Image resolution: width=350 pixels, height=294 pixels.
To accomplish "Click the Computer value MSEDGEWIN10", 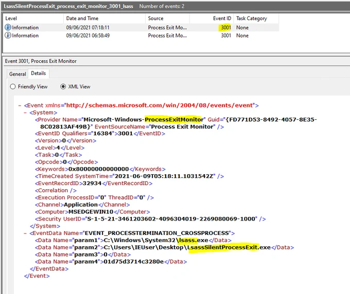I will click(x=91, y=212).
